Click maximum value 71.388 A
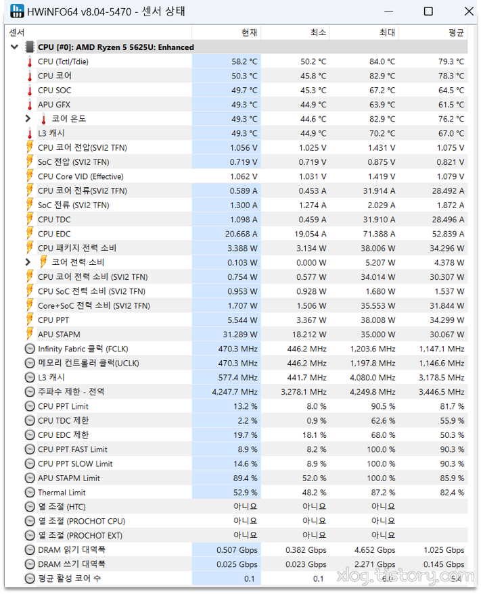The height and width of the screenshot is (594, 481). click(x=377, y=234)
